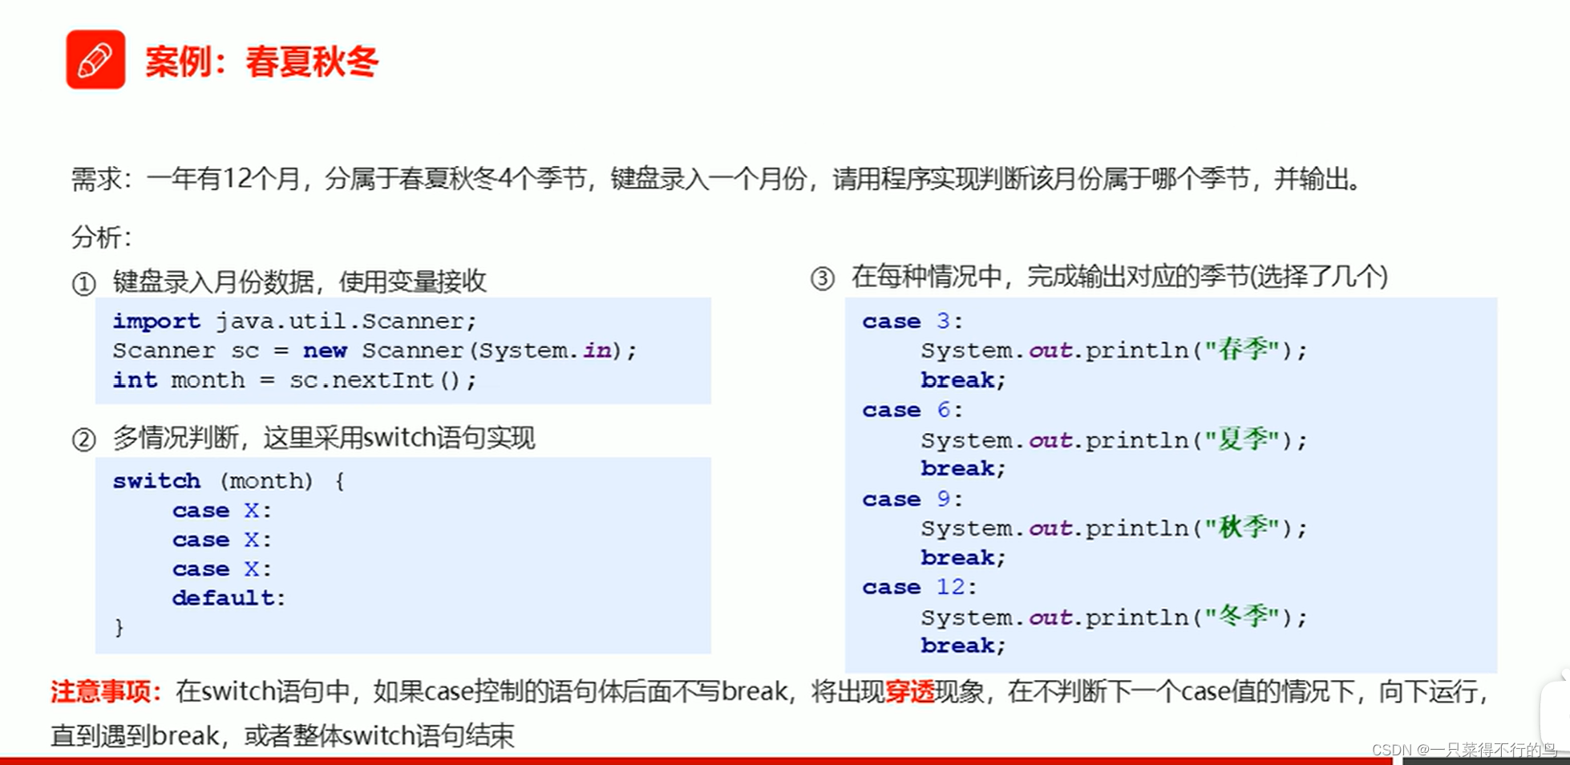Click the break; after case 12

click(963, 646)
